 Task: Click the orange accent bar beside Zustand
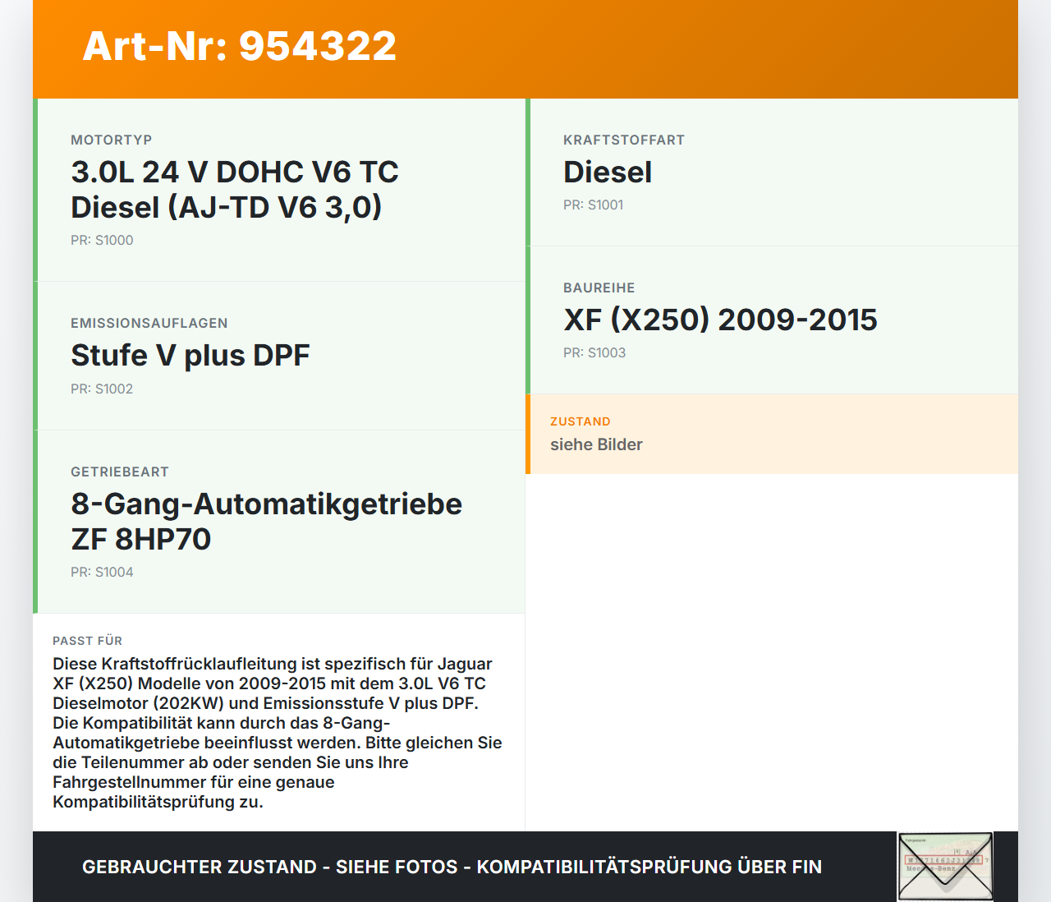click(527, 434)
